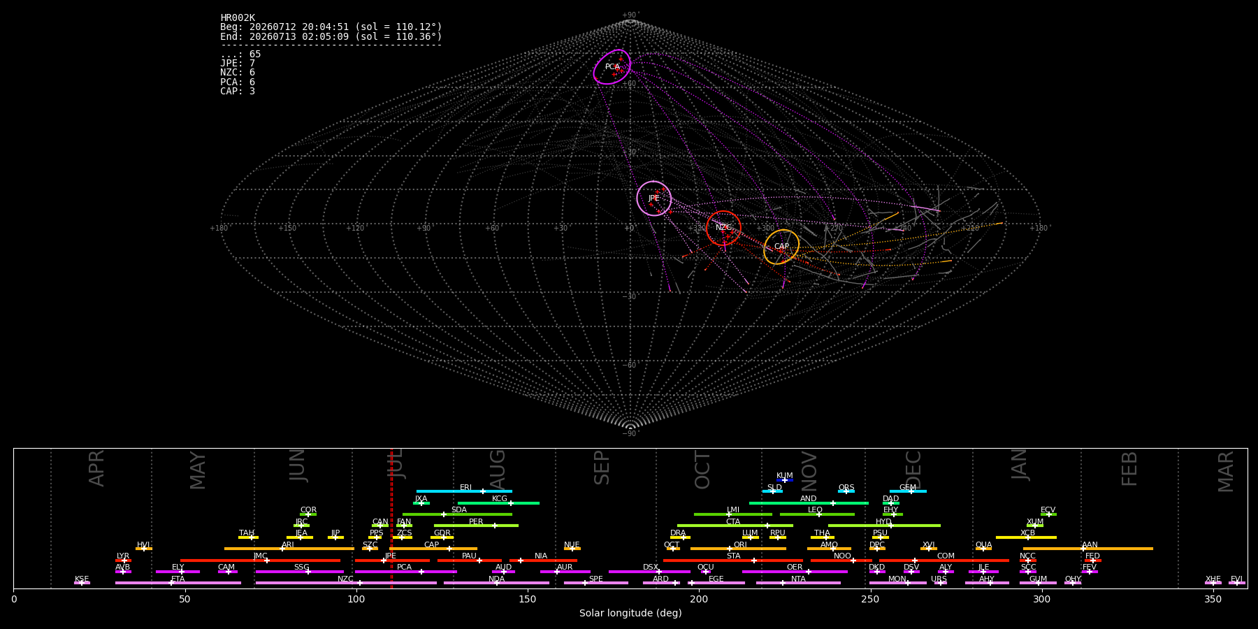
Task: Select the NTA shower pink bar
Action: pyautogui.click(x=798, y=583)
